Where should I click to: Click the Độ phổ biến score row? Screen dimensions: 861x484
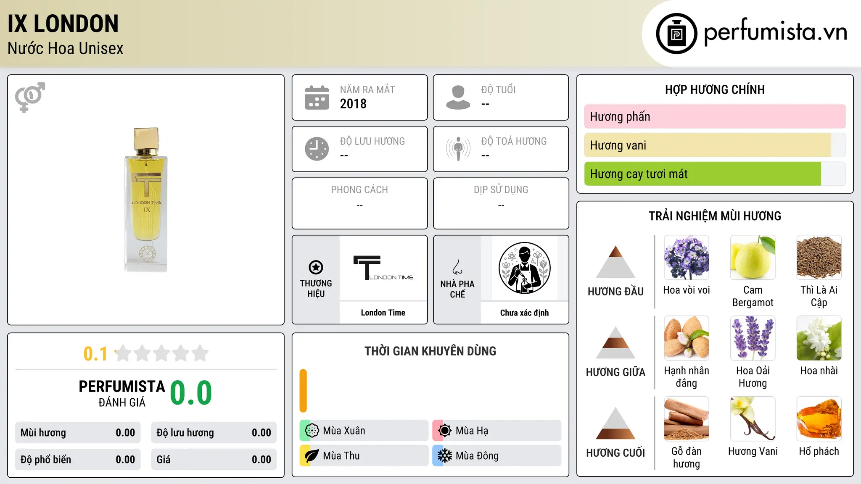[x=78, y=460]
